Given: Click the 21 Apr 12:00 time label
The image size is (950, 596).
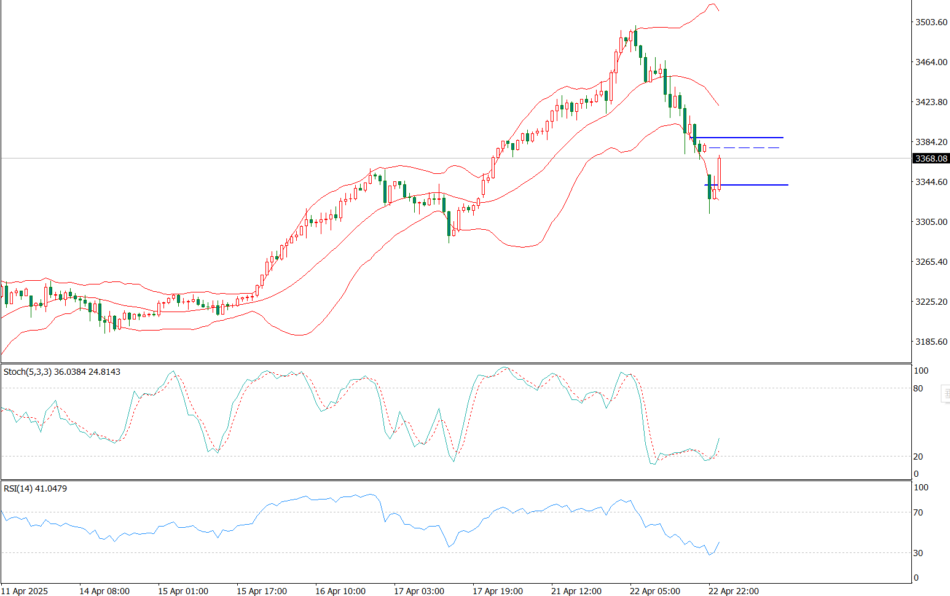Looking at the screenshot, I should (x=576, y=591).
